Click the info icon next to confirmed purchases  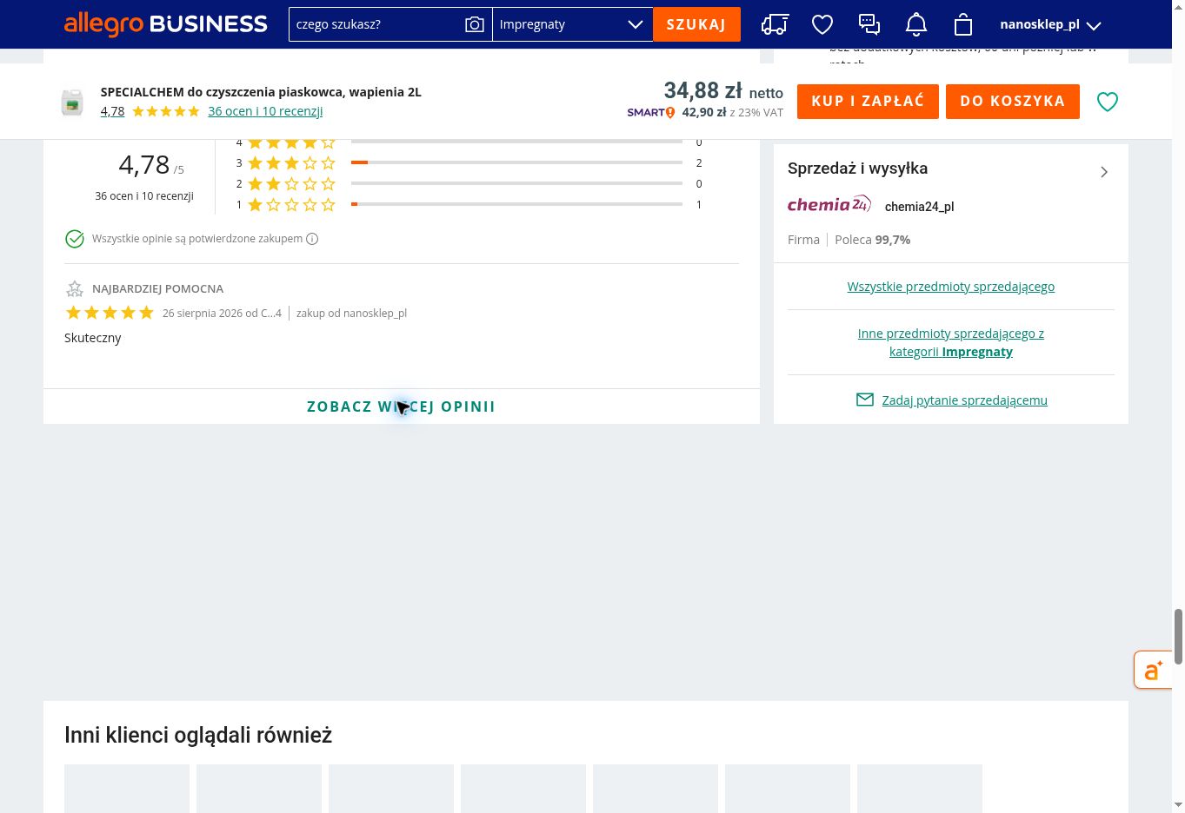[312, 239]
